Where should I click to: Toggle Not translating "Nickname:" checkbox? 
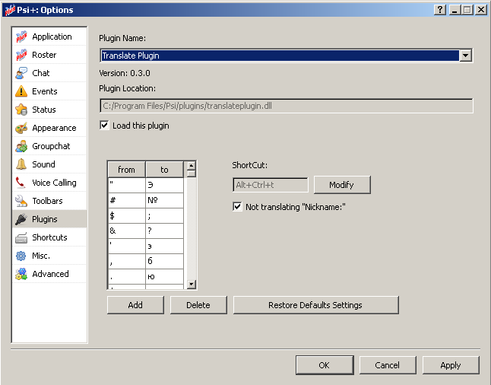point(238,207)
